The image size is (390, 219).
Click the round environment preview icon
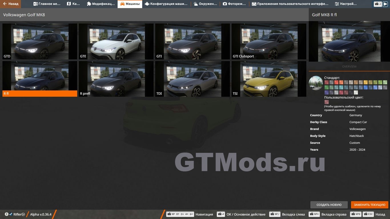[x=316, y=83]
